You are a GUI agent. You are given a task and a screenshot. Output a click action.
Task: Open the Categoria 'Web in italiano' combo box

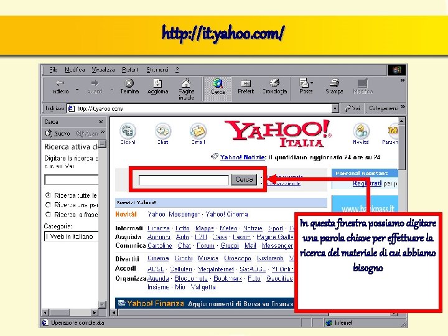(x=72, y=236)
